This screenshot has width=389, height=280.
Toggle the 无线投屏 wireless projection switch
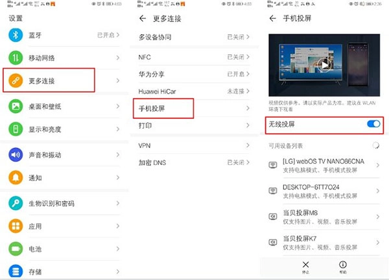pyautogui.click(x=373, y=124)
